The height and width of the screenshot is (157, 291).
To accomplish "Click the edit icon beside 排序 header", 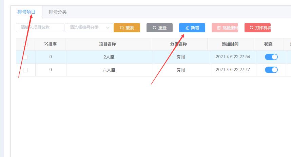I will point(46,44).
